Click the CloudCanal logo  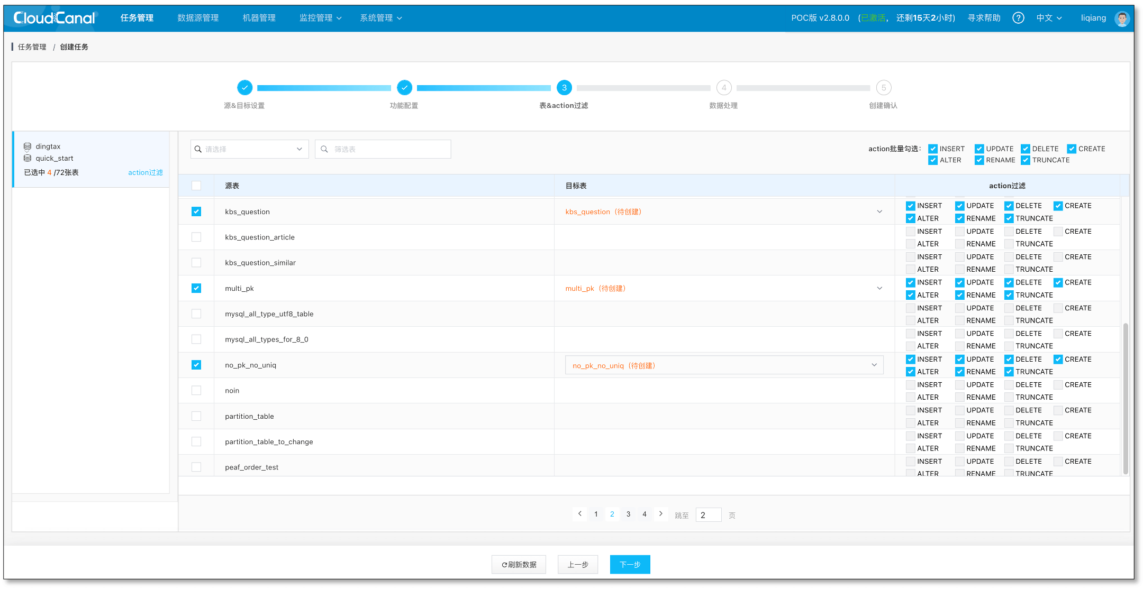pos(55,18)
